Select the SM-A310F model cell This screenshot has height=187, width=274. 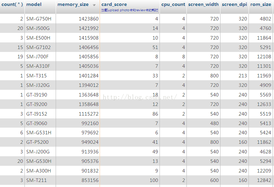point(38,66)
